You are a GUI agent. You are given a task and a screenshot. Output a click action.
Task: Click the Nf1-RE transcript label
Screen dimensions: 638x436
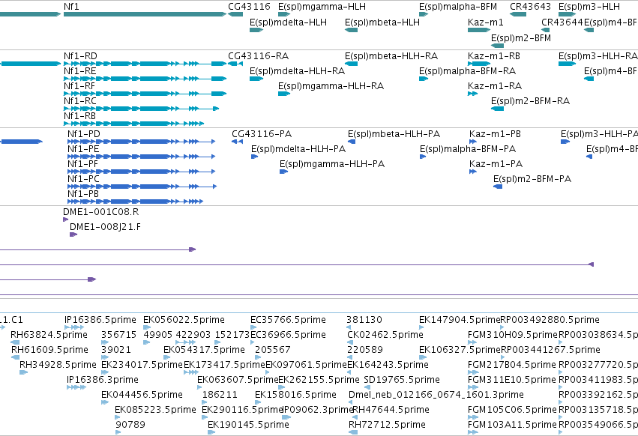coord(79,71)
